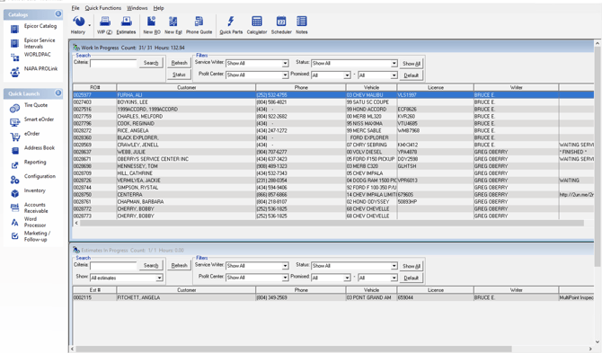Open the Help menu
The image size is (602, 353).
tap(158, 8)
